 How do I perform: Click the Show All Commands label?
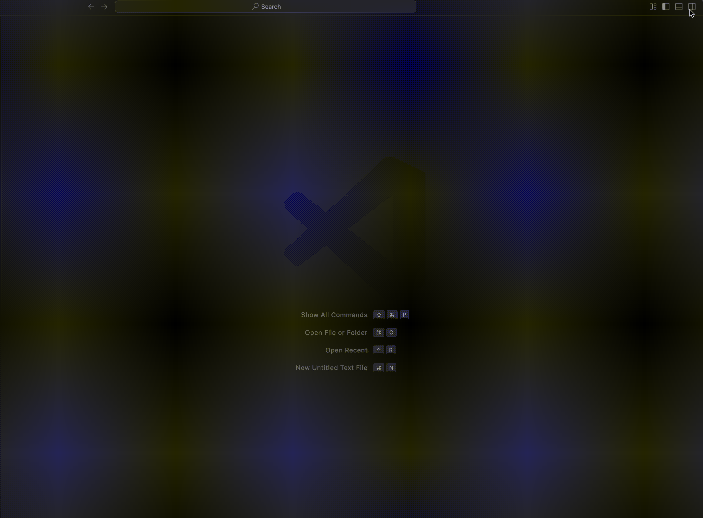tap(334, 315)
